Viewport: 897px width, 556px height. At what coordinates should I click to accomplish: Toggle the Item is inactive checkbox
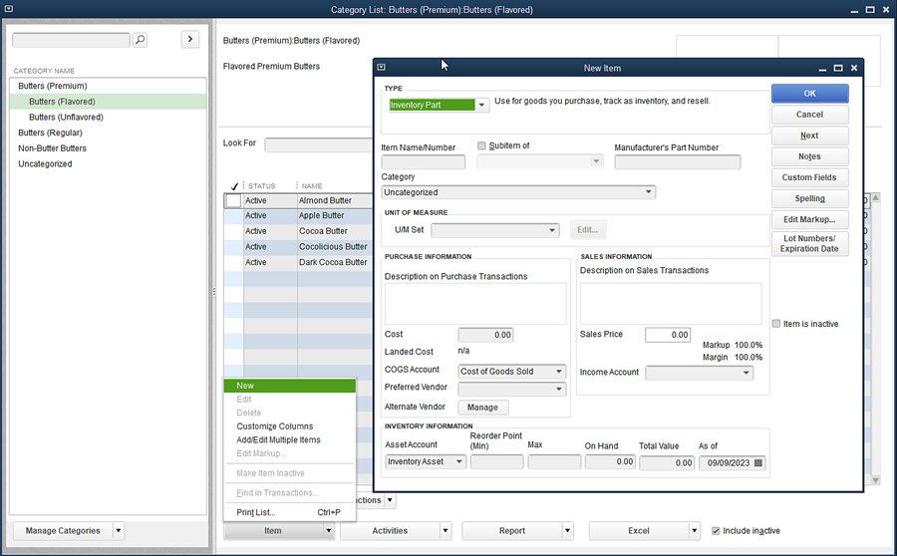click(776, 323)
